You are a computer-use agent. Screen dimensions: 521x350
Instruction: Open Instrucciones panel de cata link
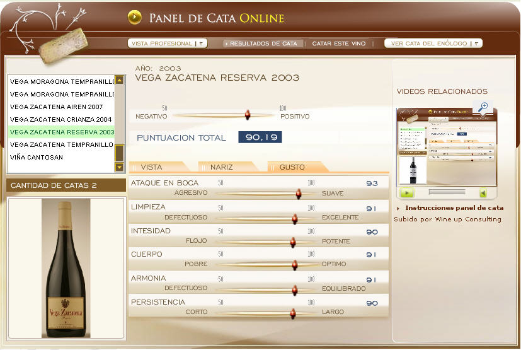[454, 208]
